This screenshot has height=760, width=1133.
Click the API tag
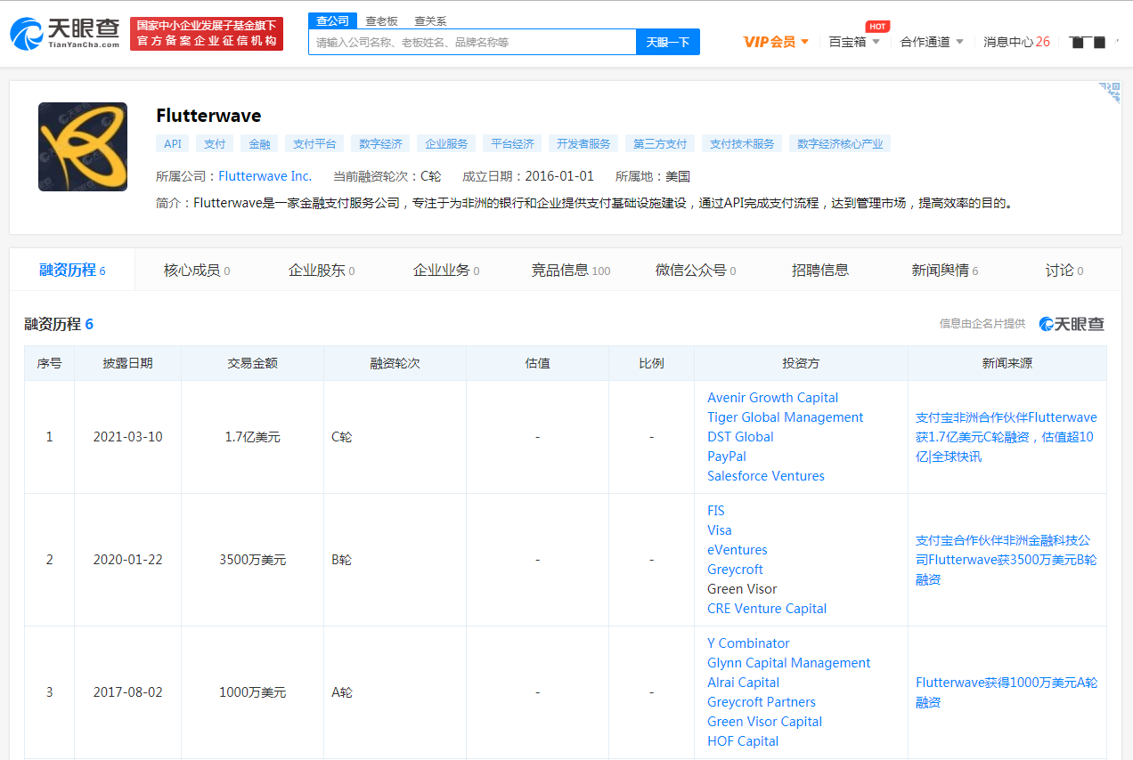172,143
